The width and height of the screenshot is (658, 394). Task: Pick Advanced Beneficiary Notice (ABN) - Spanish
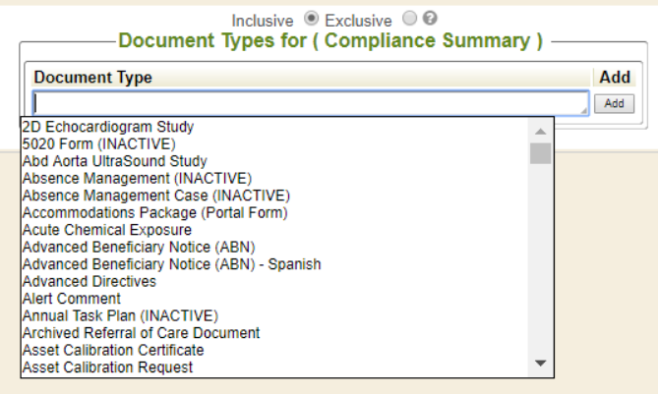(171, 264)
